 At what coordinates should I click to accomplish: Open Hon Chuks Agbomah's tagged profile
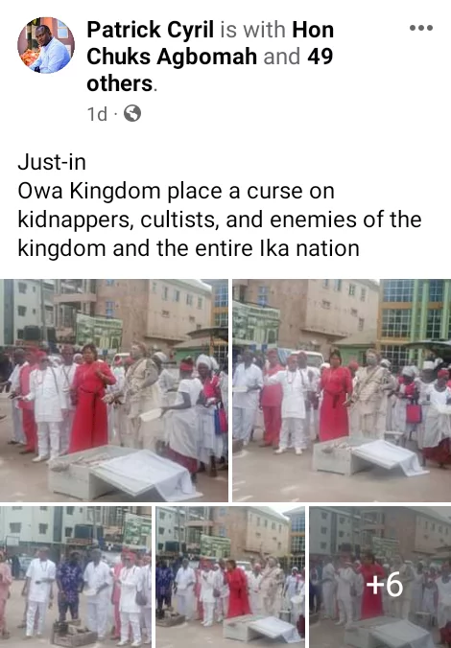210,43
